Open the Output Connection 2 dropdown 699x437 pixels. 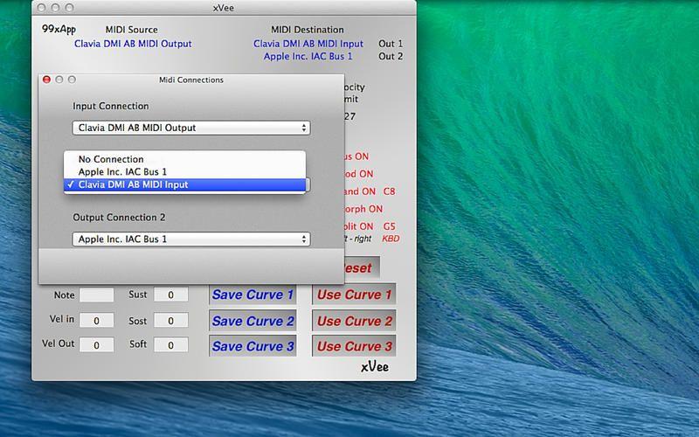pyautogui.click(x=191, y=239)
